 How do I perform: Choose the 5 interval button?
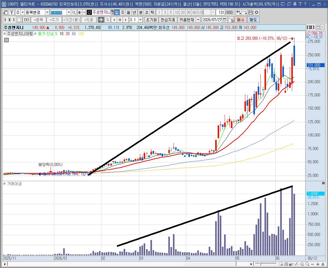click(171, 13)
